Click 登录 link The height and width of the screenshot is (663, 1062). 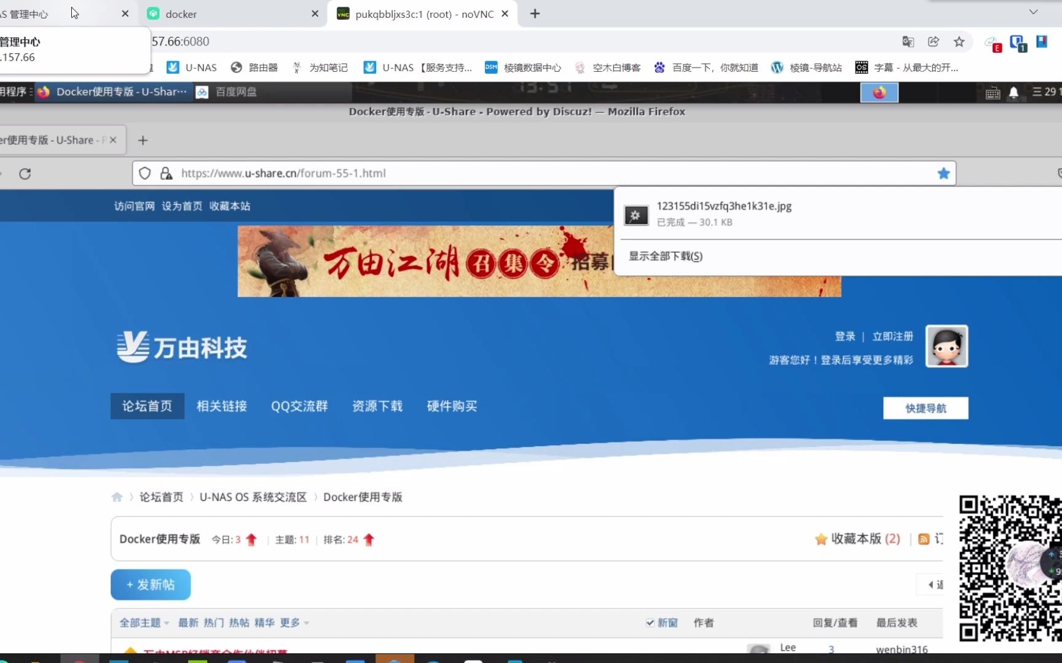tap(845, 336)
